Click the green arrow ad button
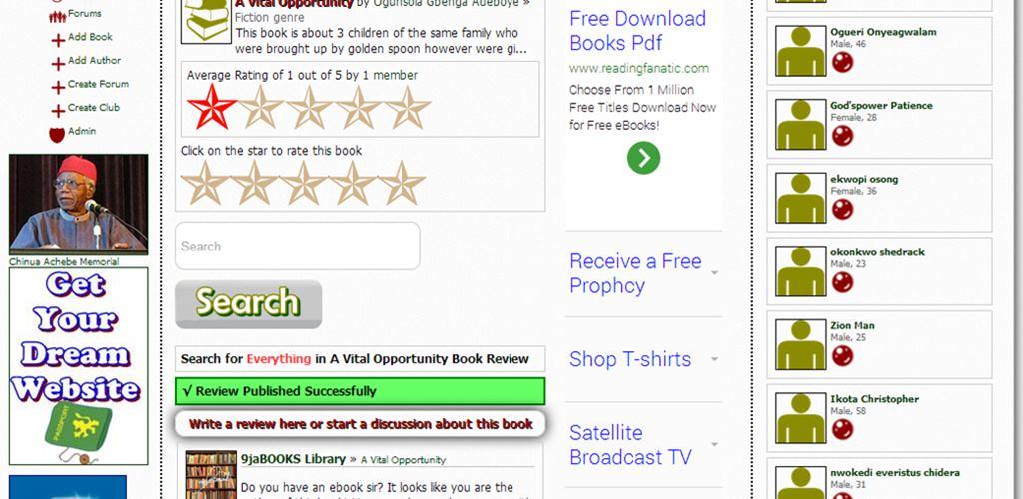The height and width of the screenshot is (499, 1023). pyautogui.click(x=644, y=158)
